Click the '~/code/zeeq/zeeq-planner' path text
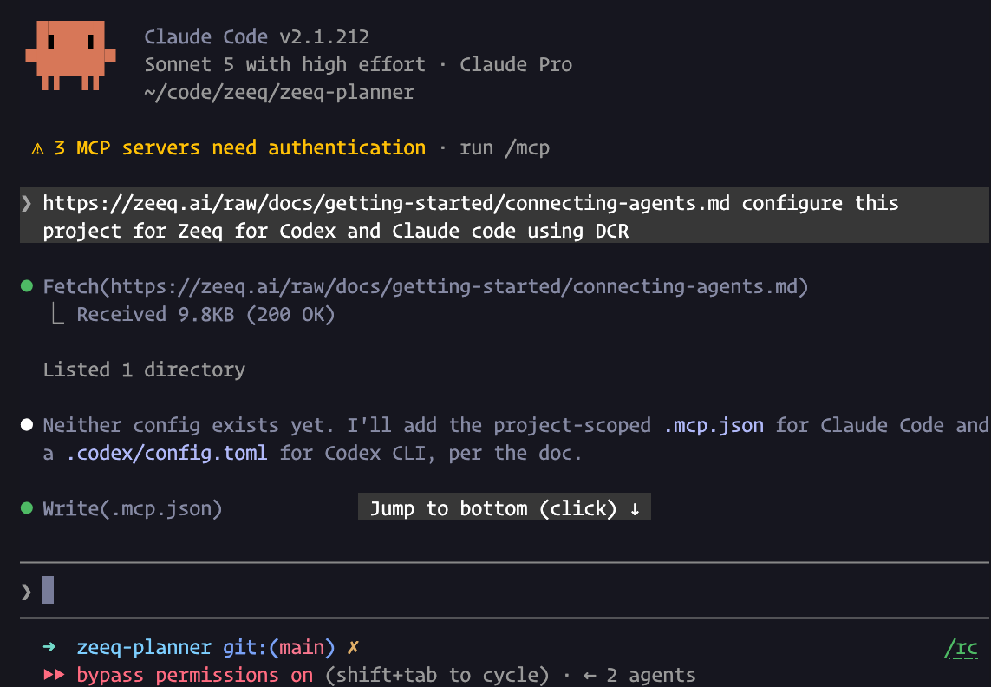The width and height of the screenshot is (991, 687). coord(279,92)
